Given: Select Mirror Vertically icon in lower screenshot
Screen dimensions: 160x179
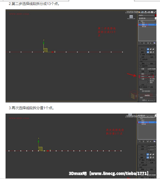Looking at the screenshot, I should click(151, 157).
